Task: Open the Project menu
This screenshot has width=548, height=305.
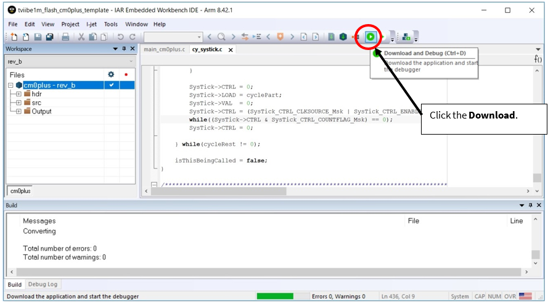Action: pos(70,24)
